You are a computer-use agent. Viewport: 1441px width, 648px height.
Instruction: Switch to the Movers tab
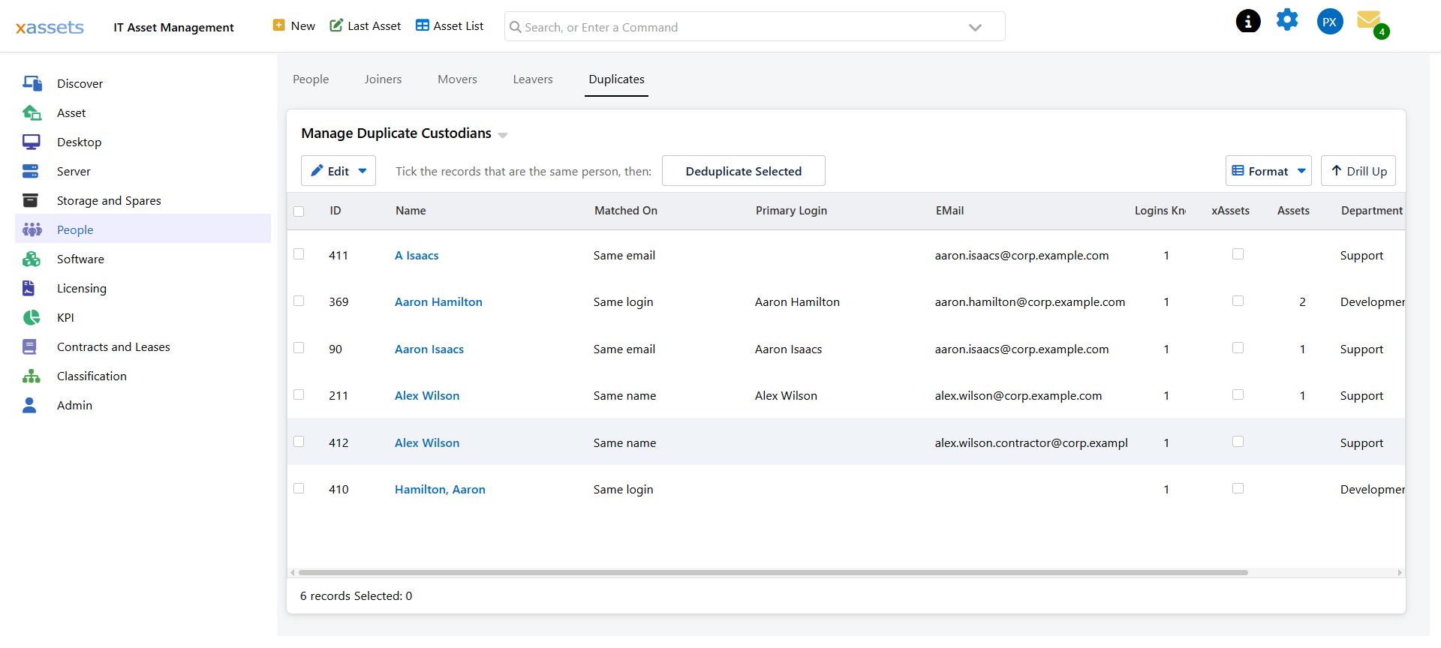click(457, 79)
